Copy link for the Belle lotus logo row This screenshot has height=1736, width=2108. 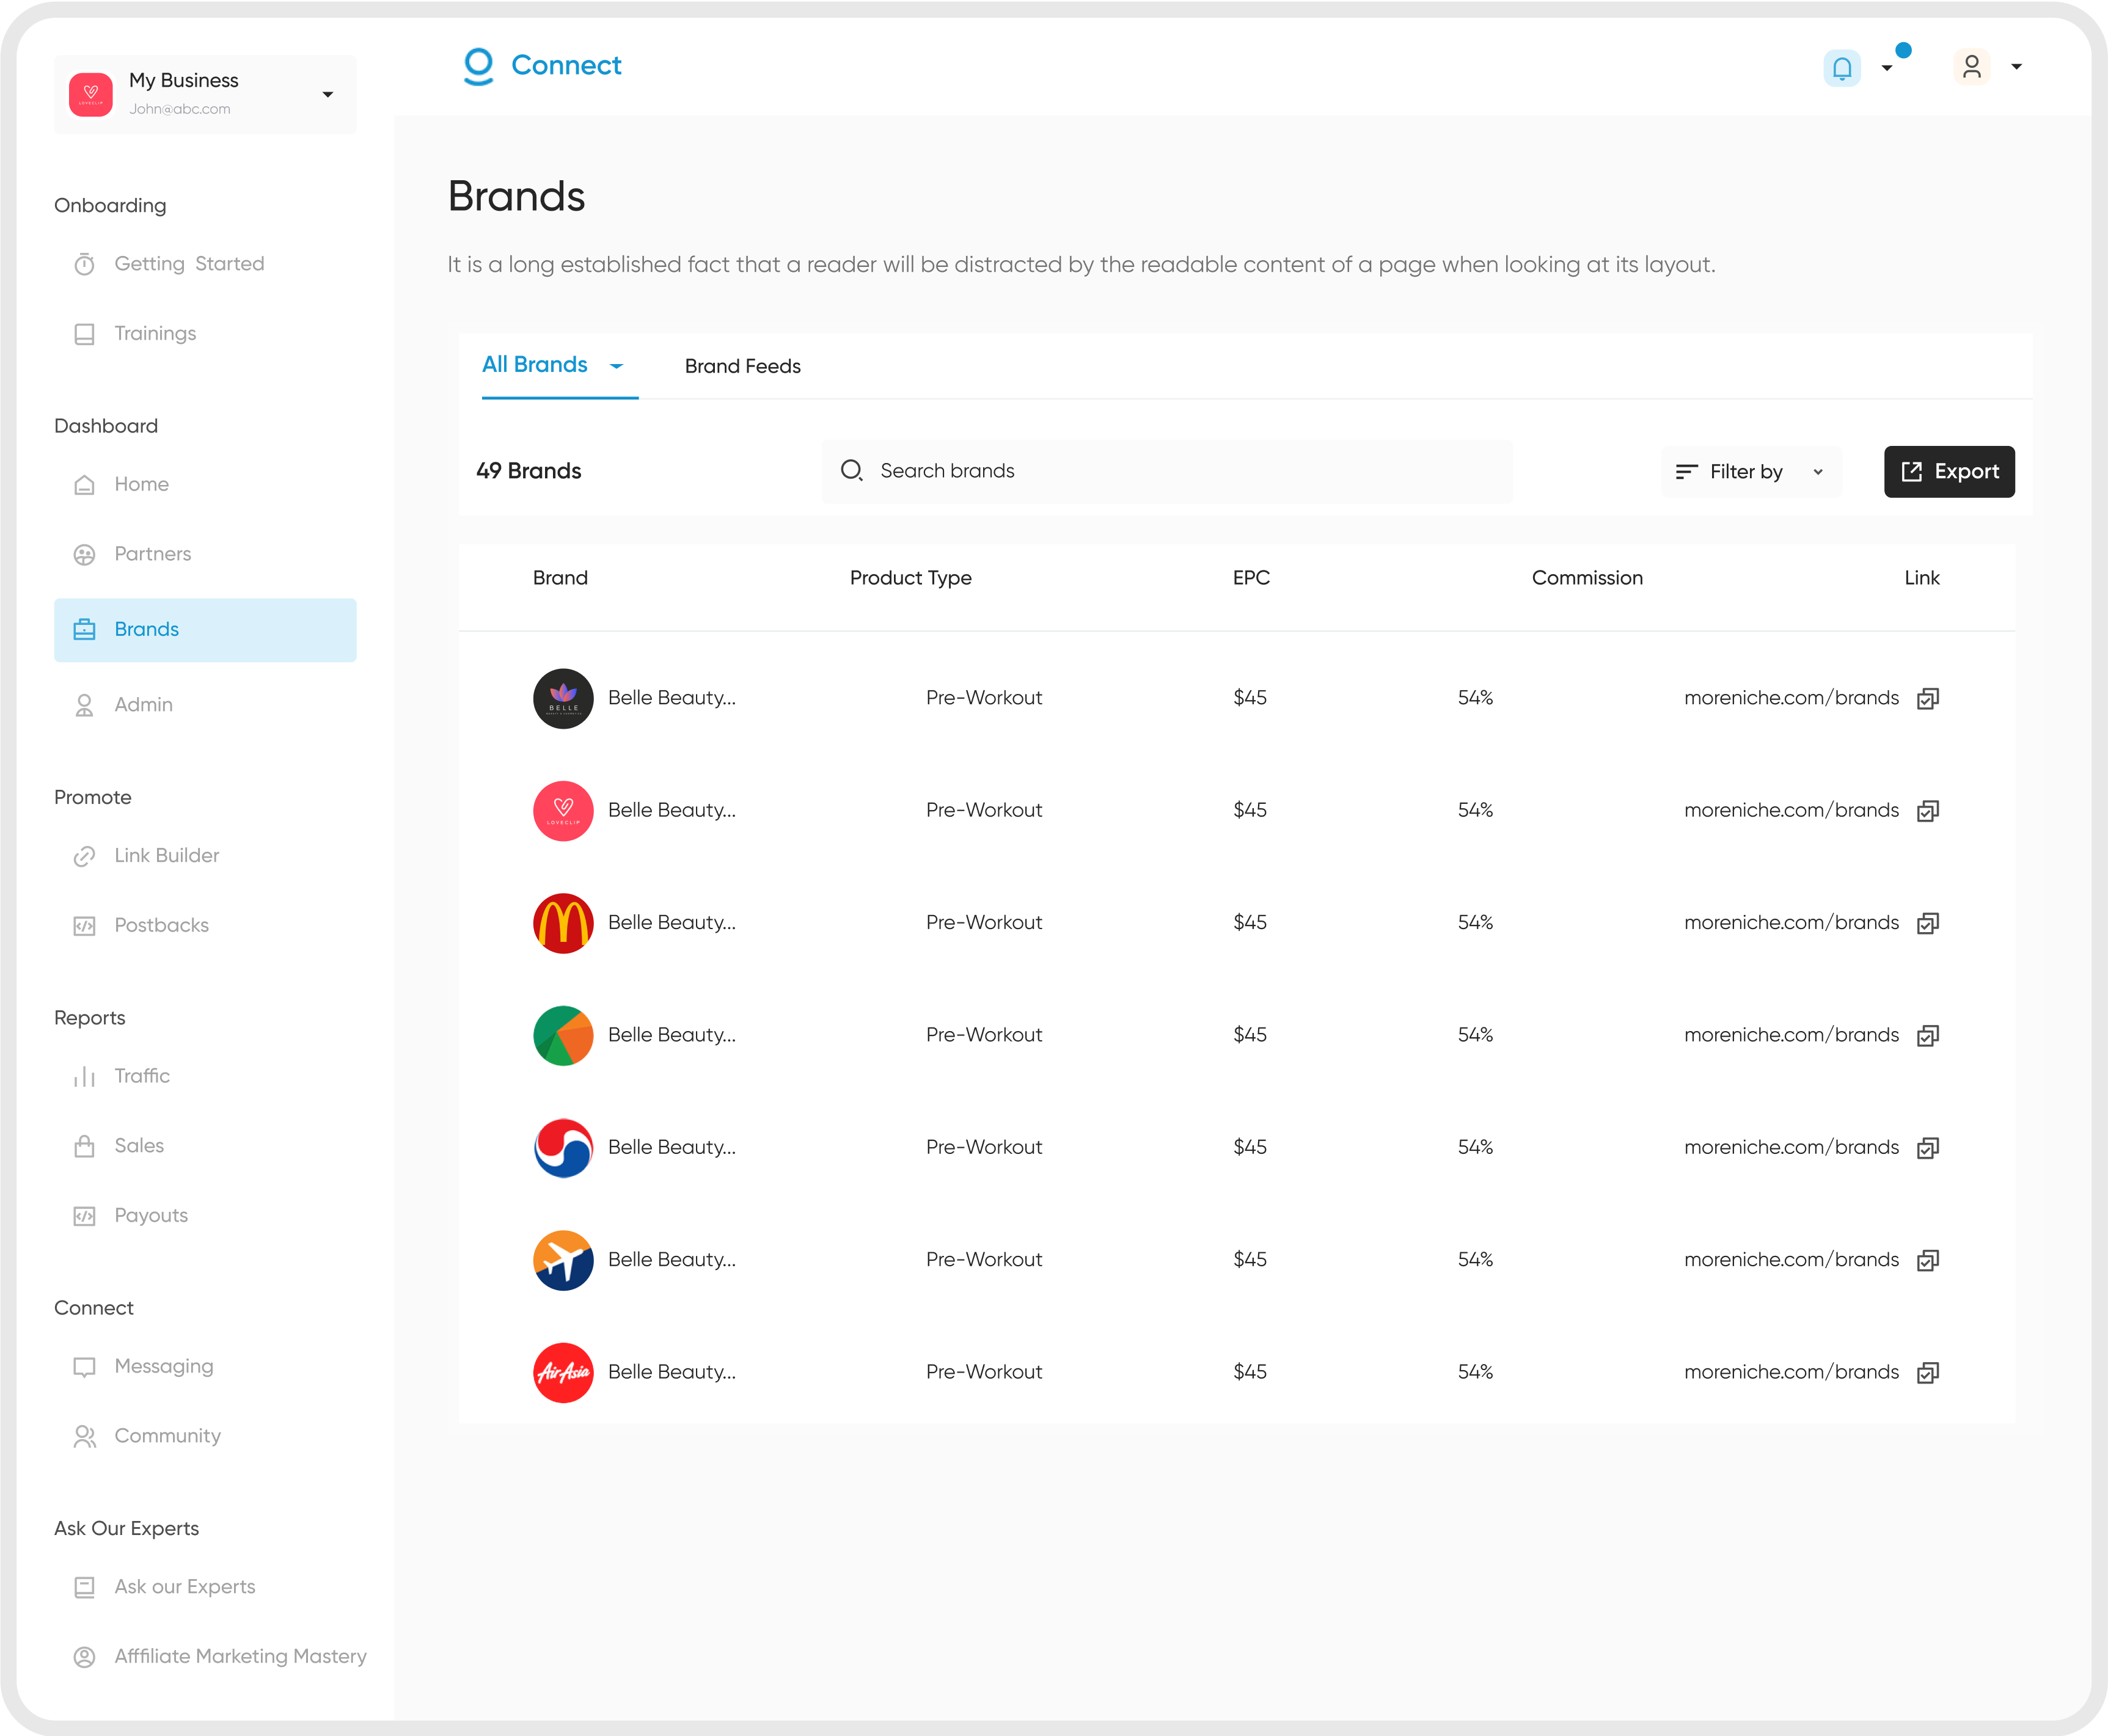[1928, 698]
